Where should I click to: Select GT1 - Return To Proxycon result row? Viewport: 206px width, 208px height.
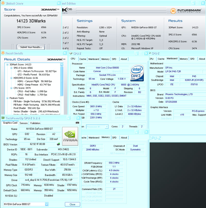(x=37, y=71)
